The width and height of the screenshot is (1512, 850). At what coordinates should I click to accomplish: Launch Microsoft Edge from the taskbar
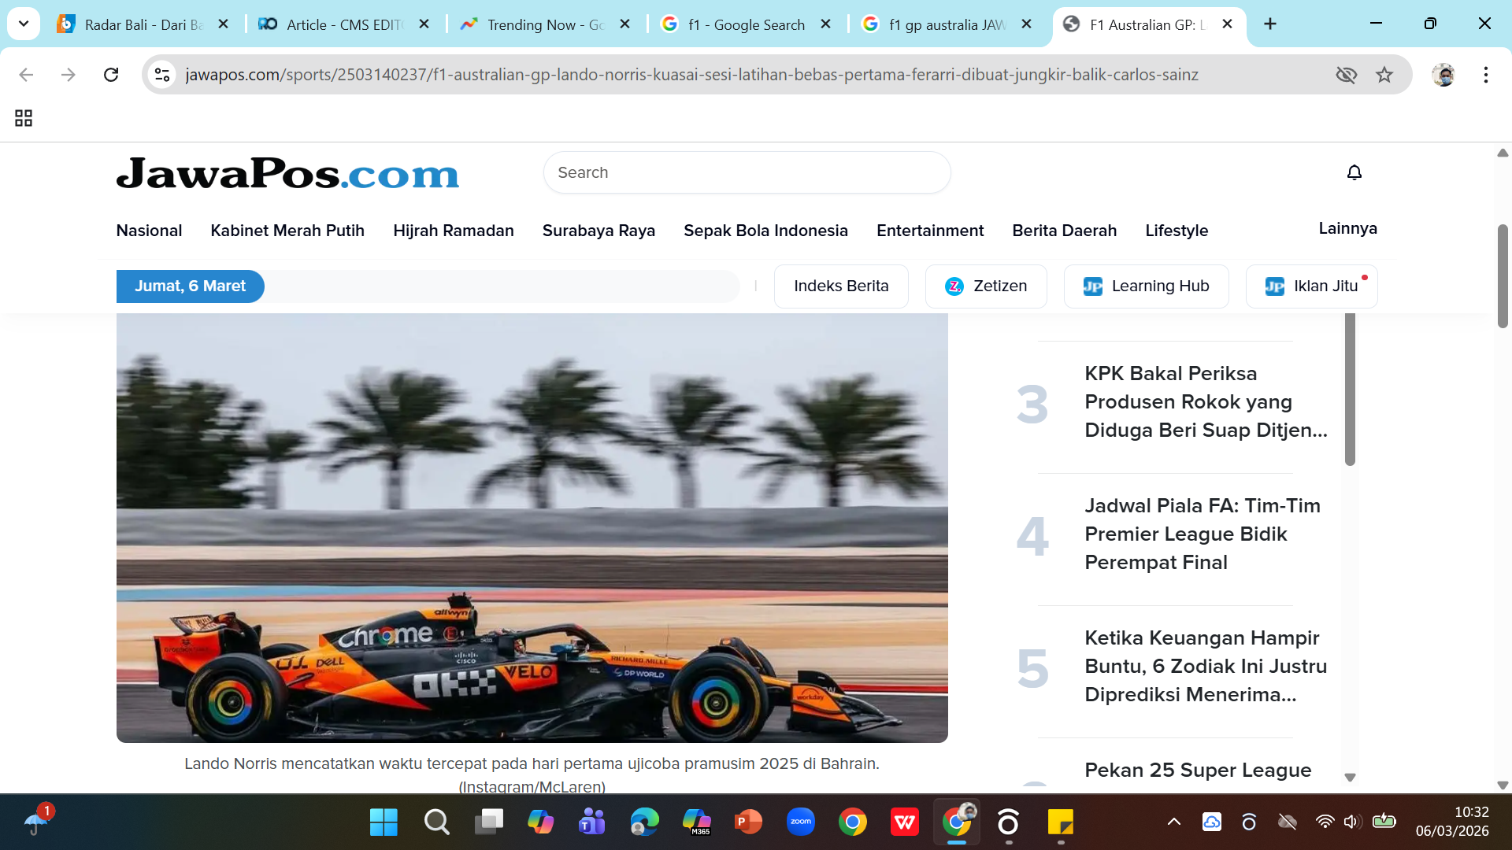pyautogui.click(x=644, y=822)
